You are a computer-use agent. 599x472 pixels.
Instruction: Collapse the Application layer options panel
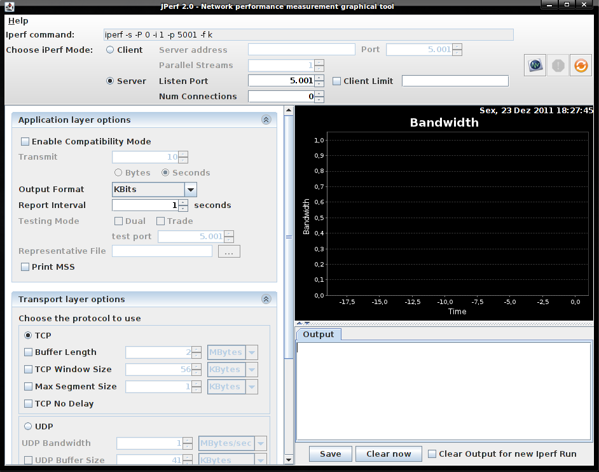266,120
